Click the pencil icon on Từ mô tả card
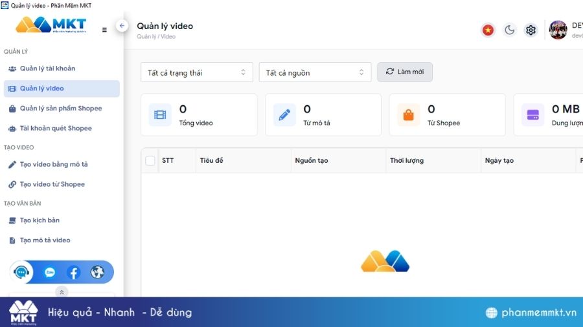This screenshot has width=583, height=327. point(284,115)
